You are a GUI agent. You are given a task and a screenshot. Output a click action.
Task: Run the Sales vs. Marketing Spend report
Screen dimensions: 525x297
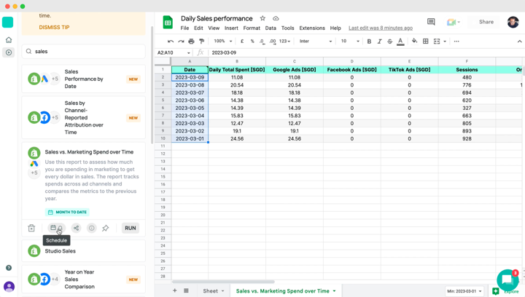131,228
